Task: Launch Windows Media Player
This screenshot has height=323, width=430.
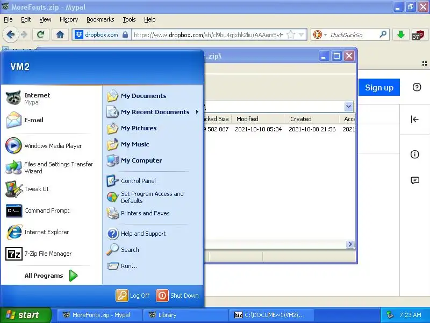Action: 51,146
